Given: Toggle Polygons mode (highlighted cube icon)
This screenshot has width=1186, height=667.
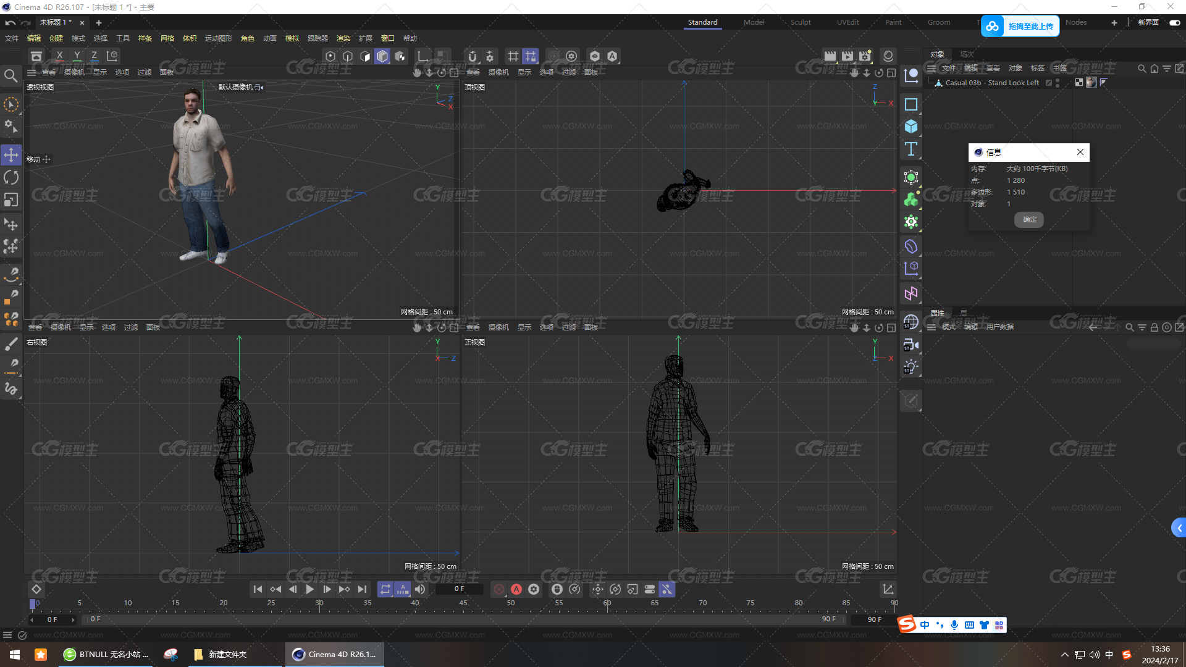Looking at the screenshot, I should [382, 56].
